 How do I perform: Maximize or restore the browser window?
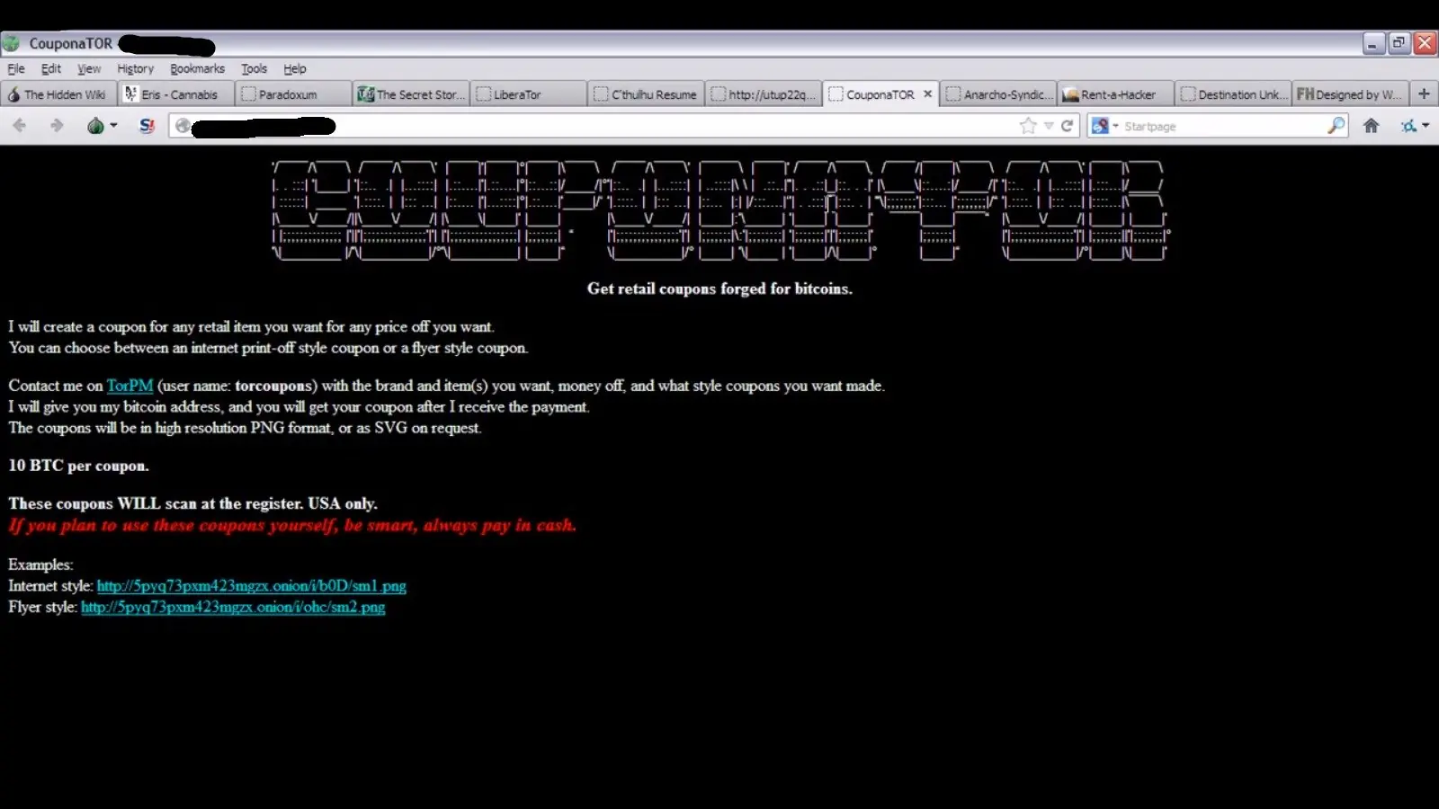[x=1399, y=43]
